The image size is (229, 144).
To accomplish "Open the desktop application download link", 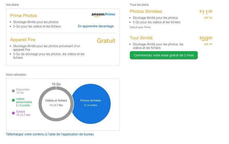I will point(50,134).
